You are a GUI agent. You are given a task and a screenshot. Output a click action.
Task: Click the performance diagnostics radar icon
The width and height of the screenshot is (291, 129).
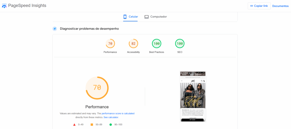click(x=55, y=29)
